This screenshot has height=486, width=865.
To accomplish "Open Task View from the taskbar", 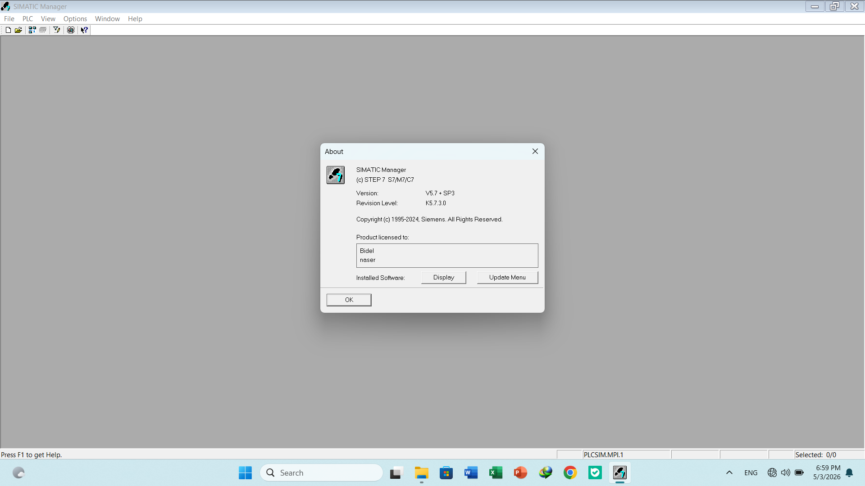I will tap(396, 473).
